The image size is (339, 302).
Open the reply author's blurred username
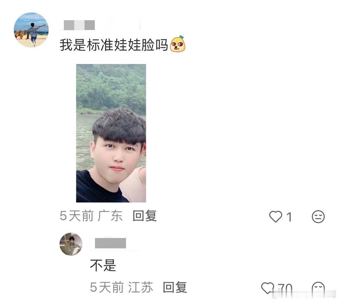(111, 243)
